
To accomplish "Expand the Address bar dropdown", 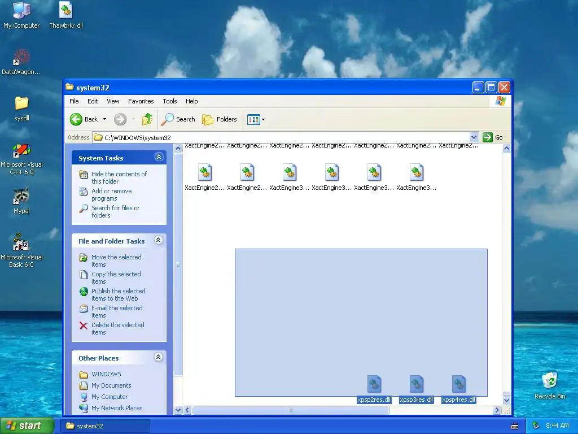I will [474, 137].
